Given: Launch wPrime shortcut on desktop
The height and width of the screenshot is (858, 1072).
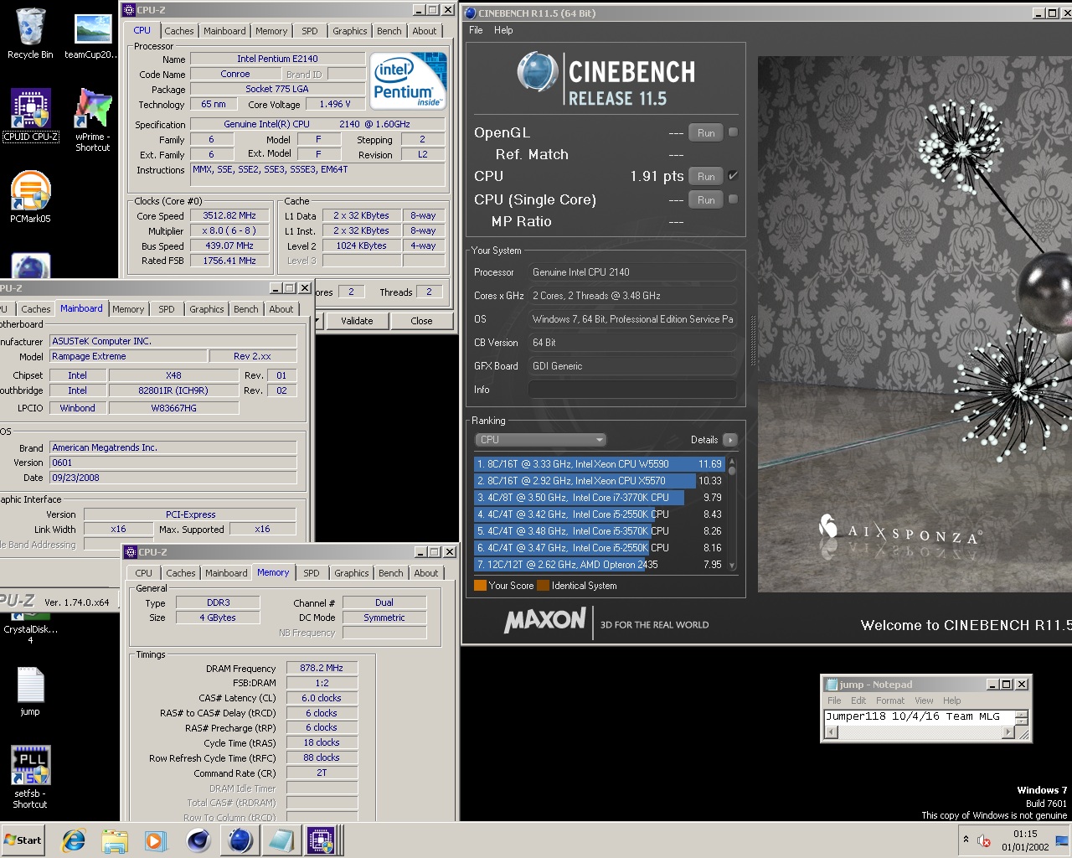Looking at the screenshot, I should (x=92, y=119).
